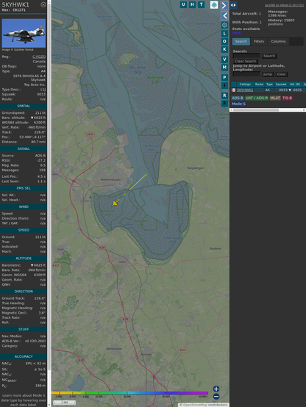Click the U map toggle button
Image resolution: width=306 pixels, height=407 pixels.
tap(183, 4)
